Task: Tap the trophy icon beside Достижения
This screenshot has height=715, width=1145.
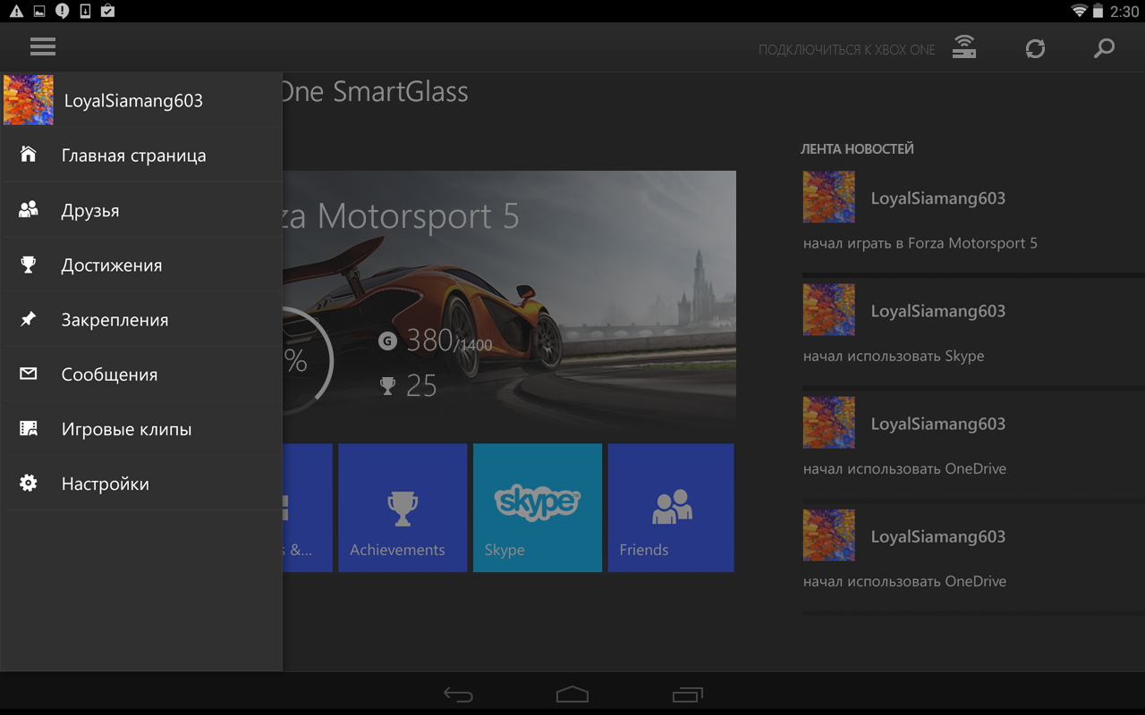Action: pos(29,264)
